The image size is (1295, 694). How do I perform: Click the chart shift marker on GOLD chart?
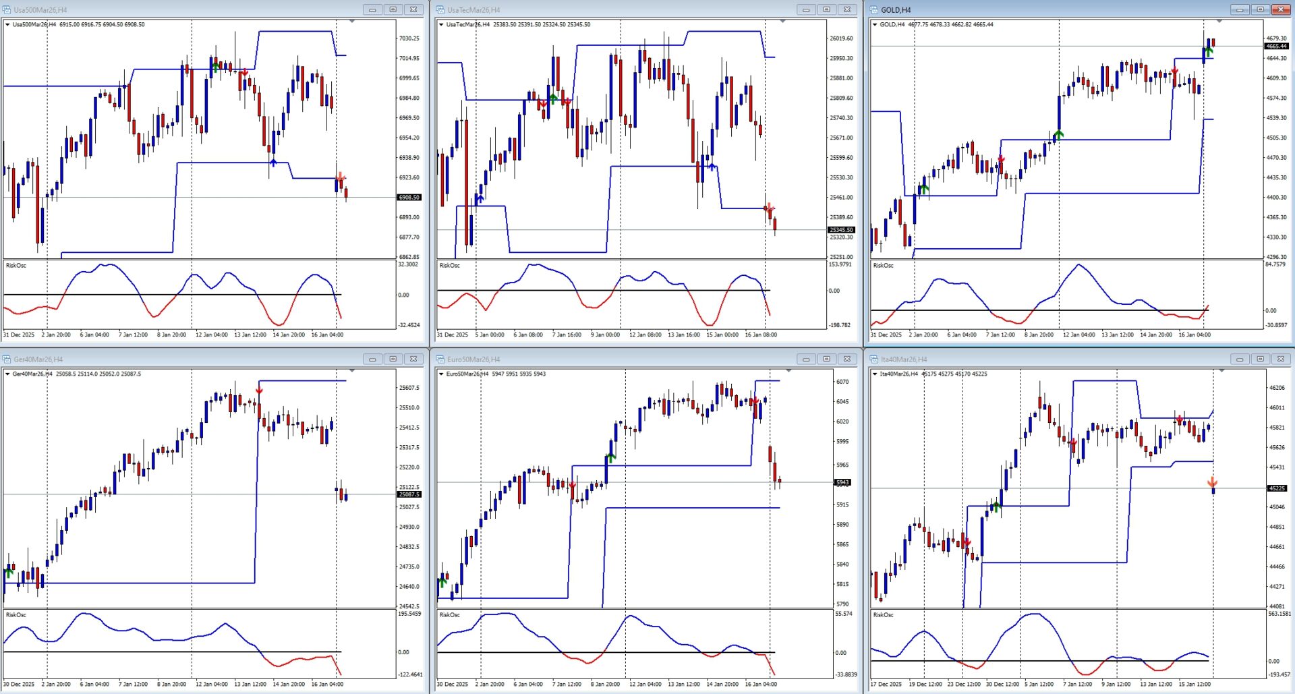[1219, 22]
